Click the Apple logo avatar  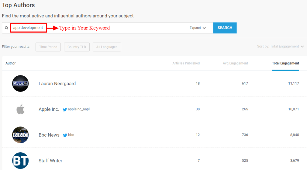20,109
